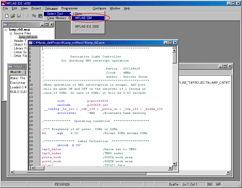Select lamp_rb0.asm in project tree

28,37
